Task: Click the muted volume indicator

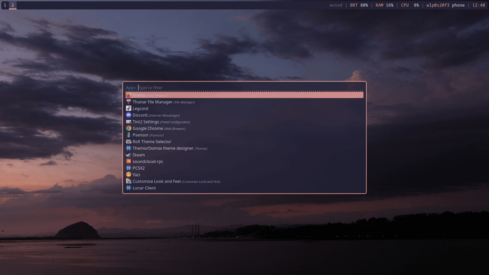Action: (x=336, y=5)
